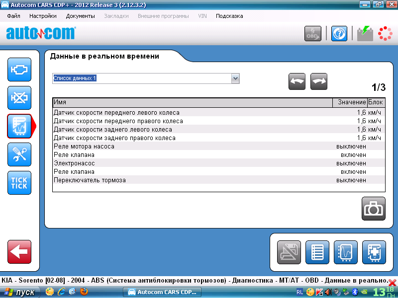
Task: Select the real-time data sidebar icon
Action: [x=19, y=126]
